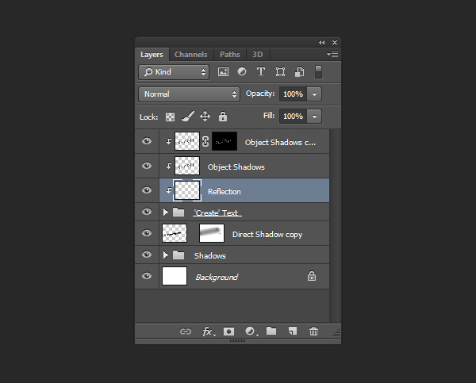This screenshot has width=476, height=383.
Task: Click the Fill label
Action: (x=269, y=116)
